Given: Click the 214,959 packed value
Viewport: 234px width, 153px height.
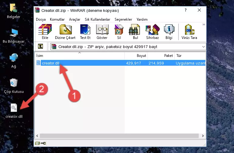Looking at the screenshot, I should point(156,63).
